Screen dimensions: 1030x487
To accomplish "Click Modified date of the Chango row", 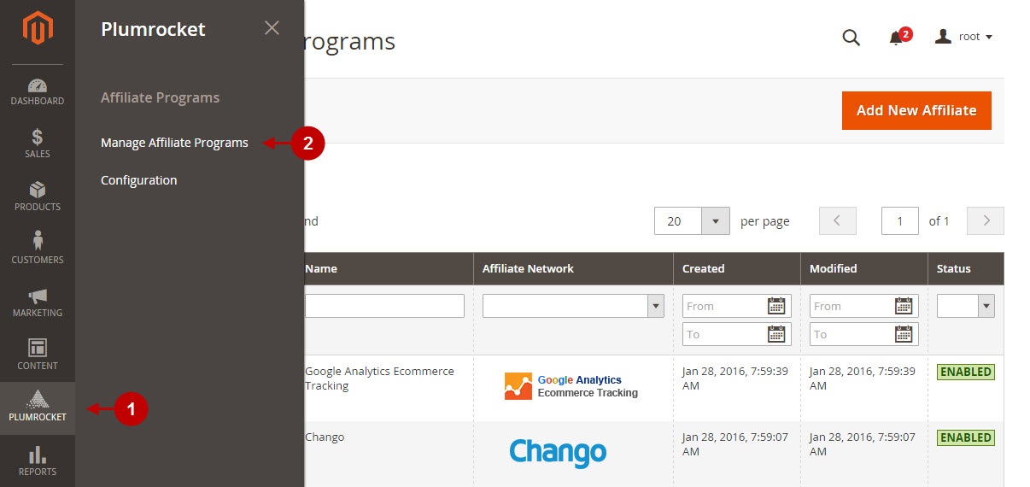I will [x=863, y=444].
